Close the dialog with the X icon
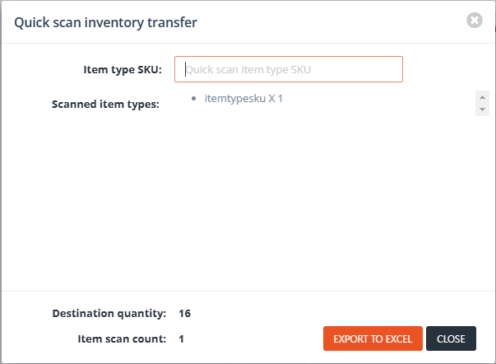The width and height of the screenshot is (496, 364). (x=474, y=21)
